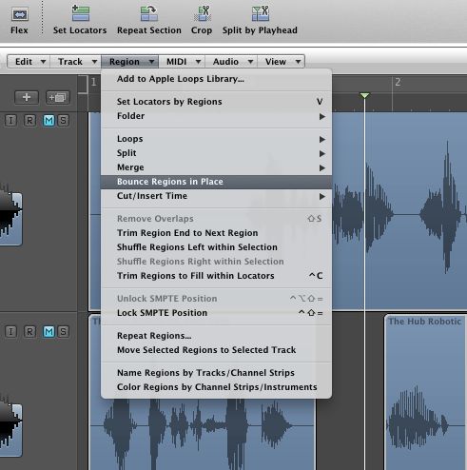Select The Hub Robotic audio region
This screenshot has width=467, height=470.
coord(425,392)
